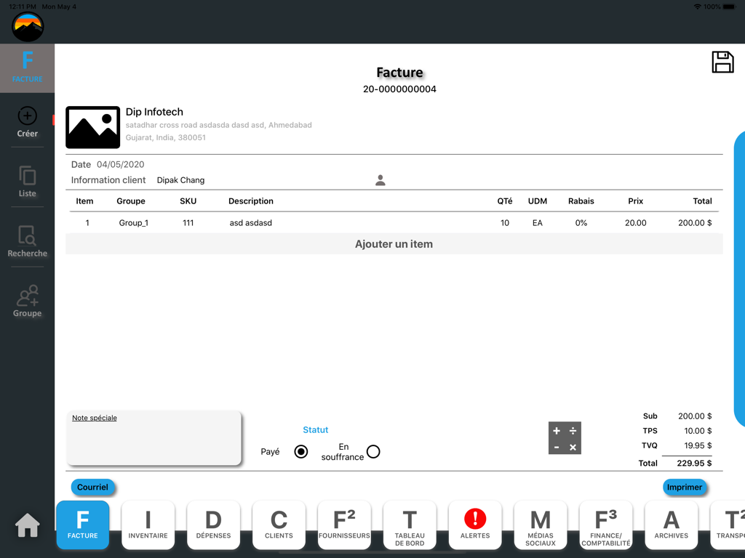The width and height of the screenshot is (745, 558).
Task: Mark the invoice as En souffrance
Action: (373, 451)
